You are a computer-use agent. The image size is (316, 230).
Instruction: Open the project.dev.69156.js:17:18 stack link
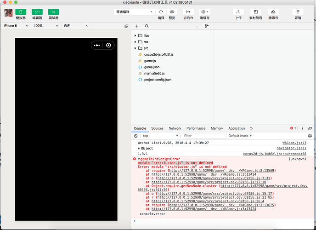tap(209, 182)
